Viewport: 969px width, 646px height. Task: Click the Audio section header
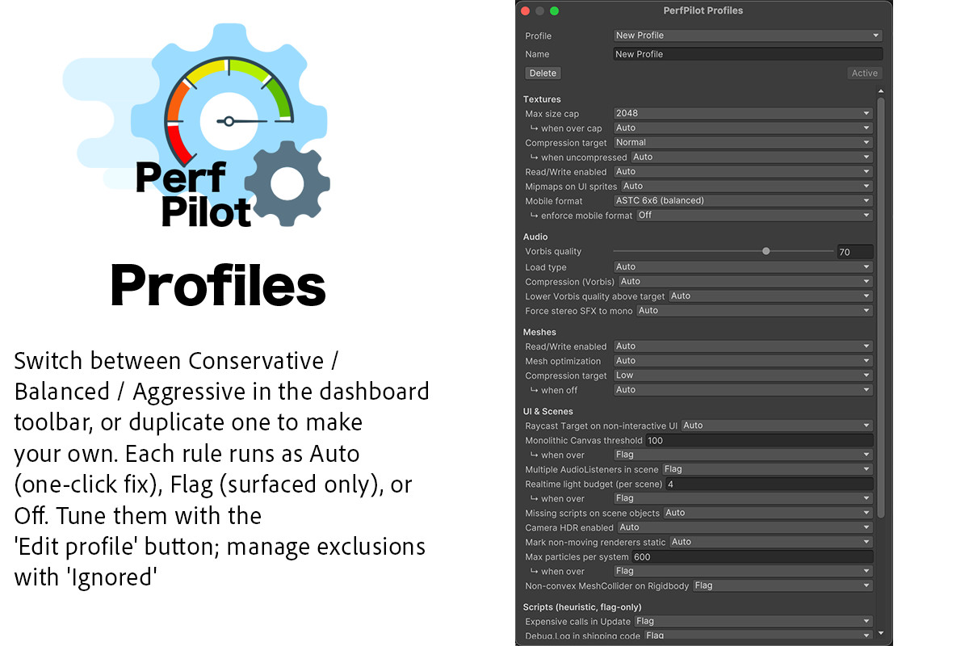(x=535, y=237)
